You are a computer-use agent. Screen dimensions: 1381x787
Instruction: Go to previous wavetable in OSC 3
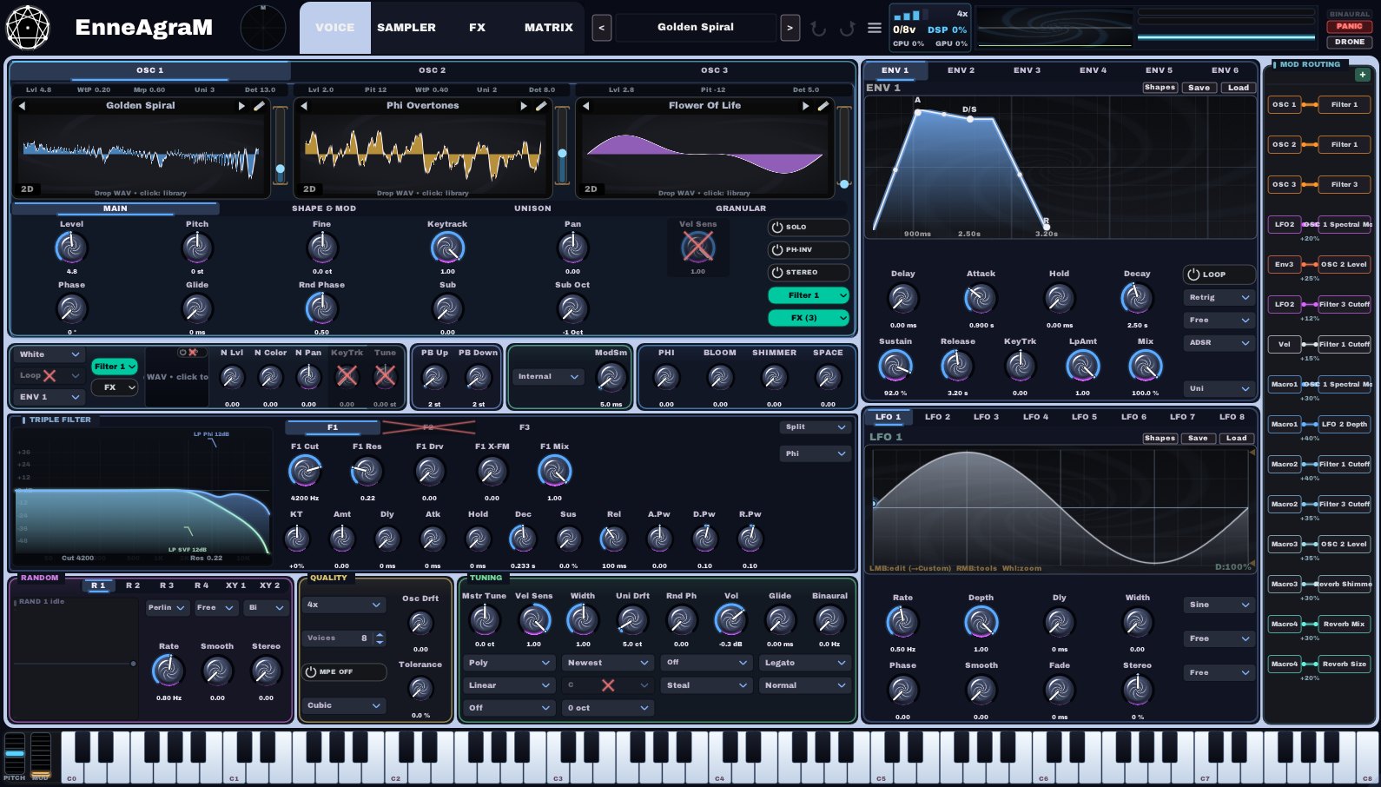click(586, 106)
